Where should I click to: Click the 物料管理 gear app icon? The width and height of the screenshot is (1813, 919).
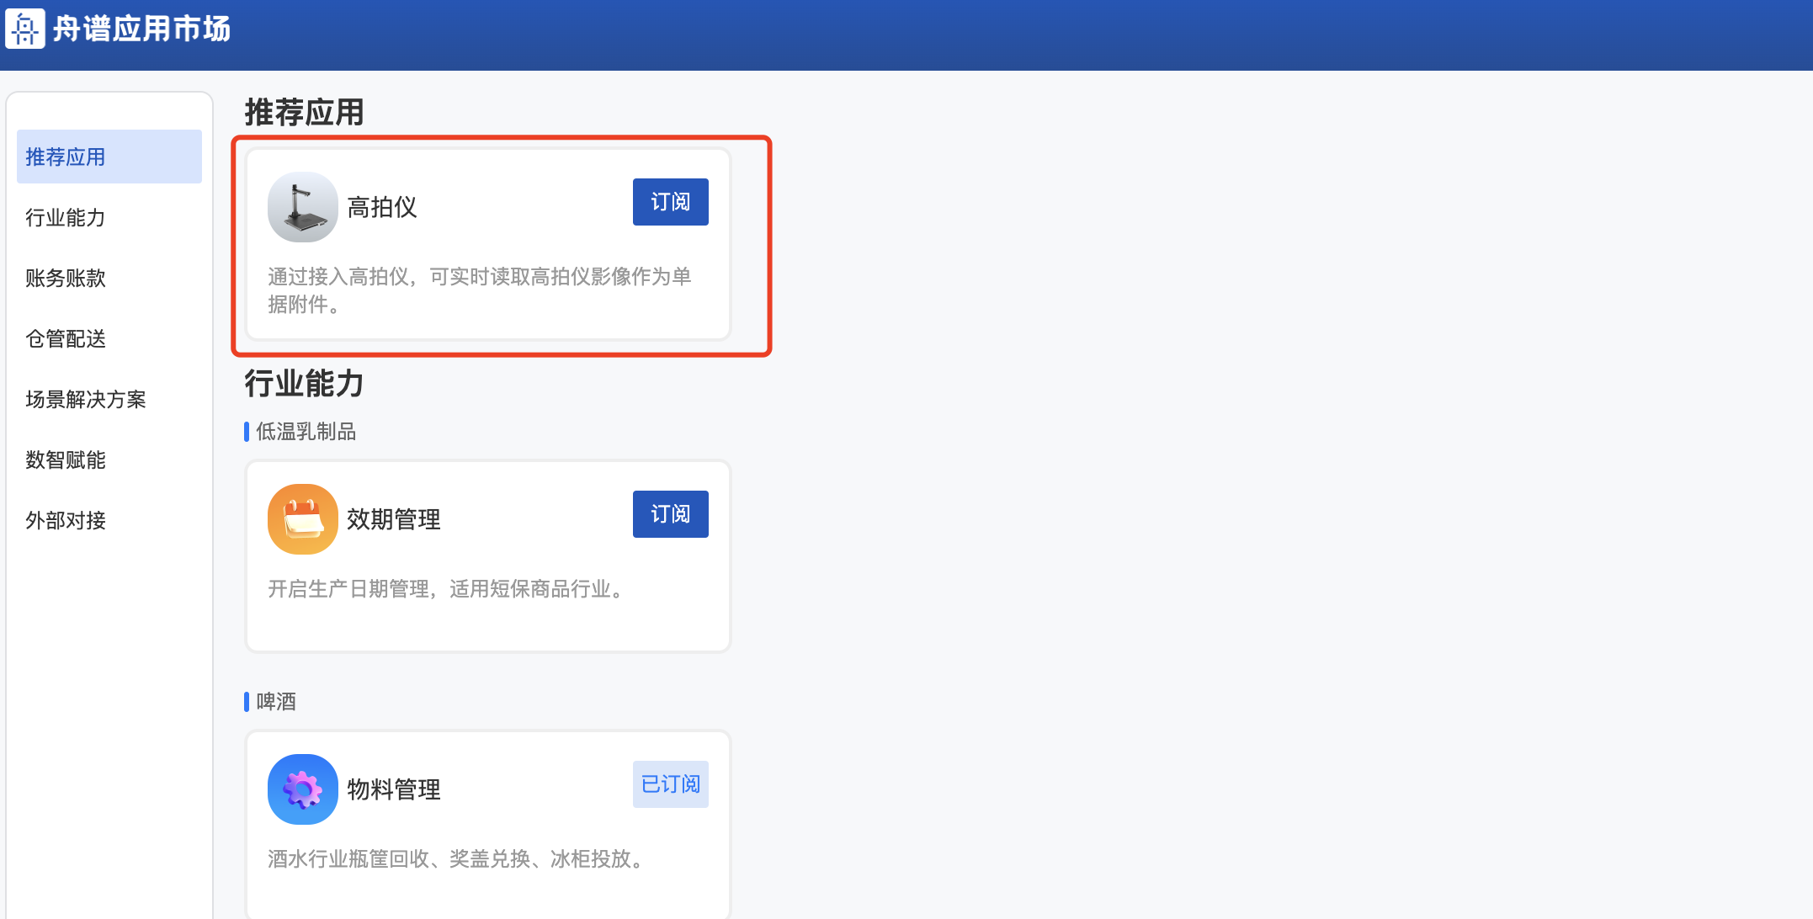tap(302, 789)
